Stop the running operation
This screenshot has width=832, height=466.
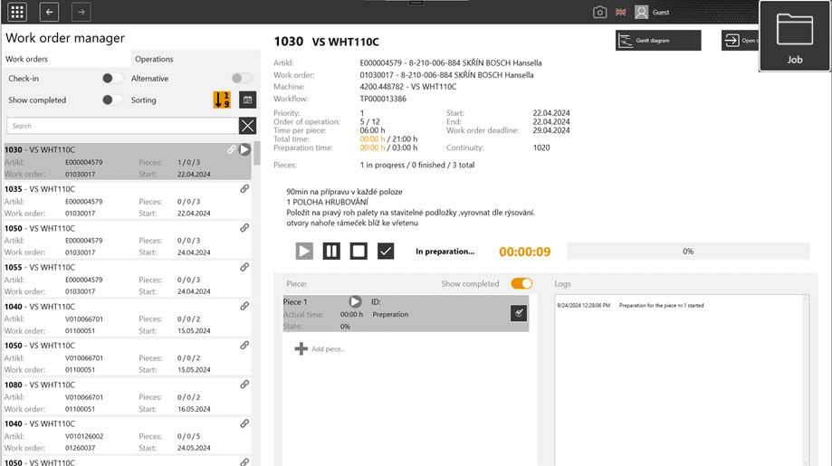pyautogui.click(x=359, y=252)
